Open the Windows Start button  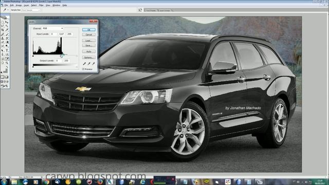pos(4,182)
